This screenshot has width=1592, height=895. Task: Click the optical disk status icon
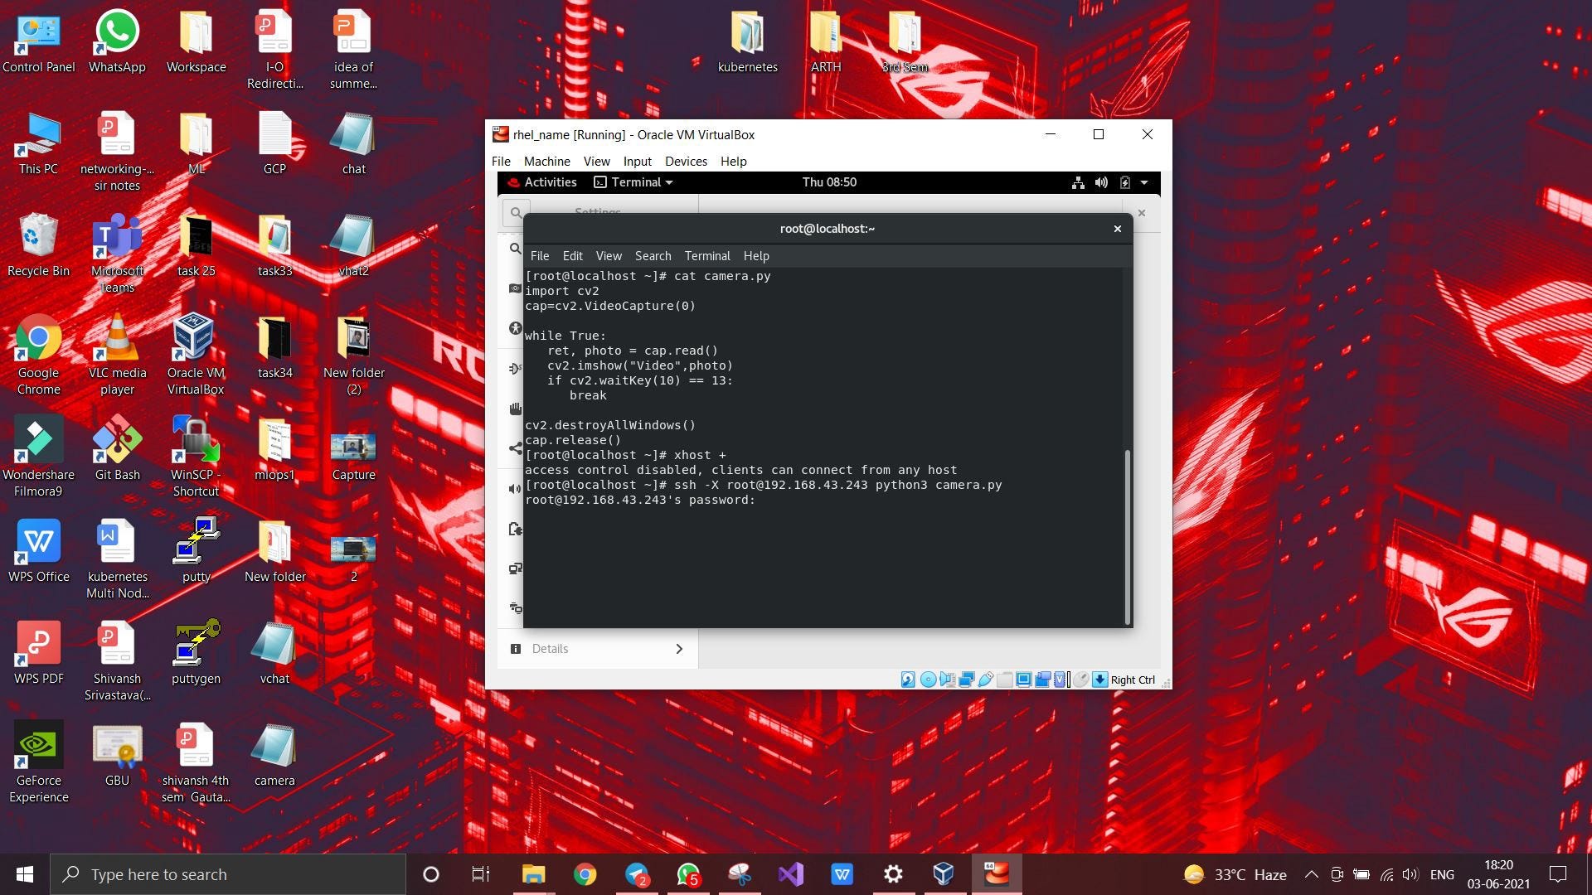[x=928, y=680]
